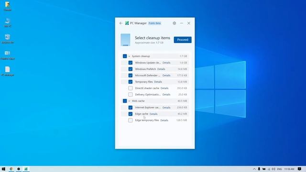Uncheck Windows Update cleanup checkbox
The image size is (306, 172).
tap(131, 63)
